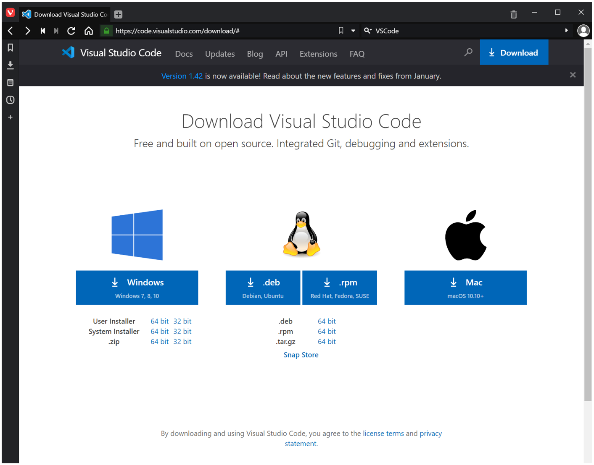Download System Installer 64 bit

pyautogui.click(x=160, y=332)
